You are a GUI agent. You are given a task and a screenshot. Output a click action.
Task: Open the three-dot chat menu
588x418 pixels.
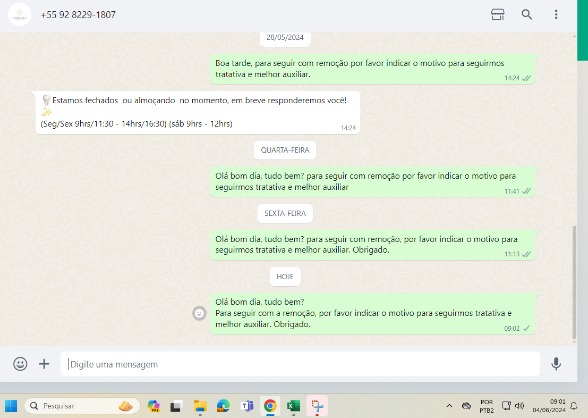pos(556,14)
